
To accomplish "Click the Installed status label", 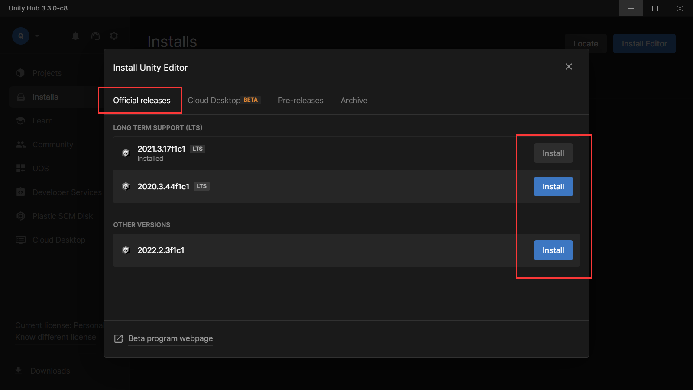I will [x=150, y=159].
